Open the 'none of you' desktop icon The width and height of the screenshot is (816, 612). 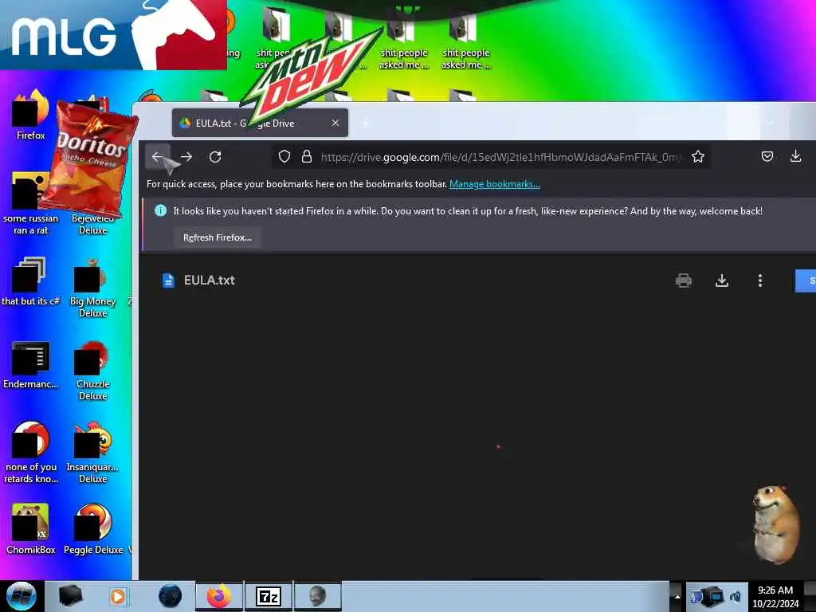31,453
